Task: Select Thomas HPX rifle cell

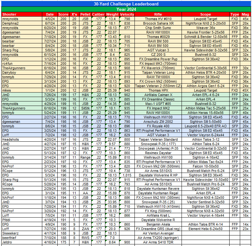Action: (158, 90)
